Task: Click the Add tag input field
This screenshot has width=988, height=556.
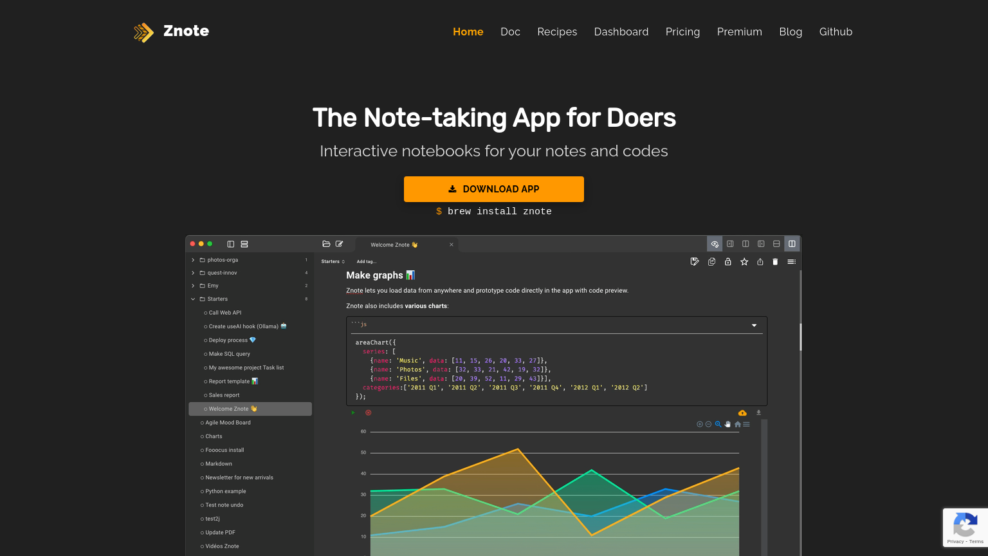Action: coord(367,261)
